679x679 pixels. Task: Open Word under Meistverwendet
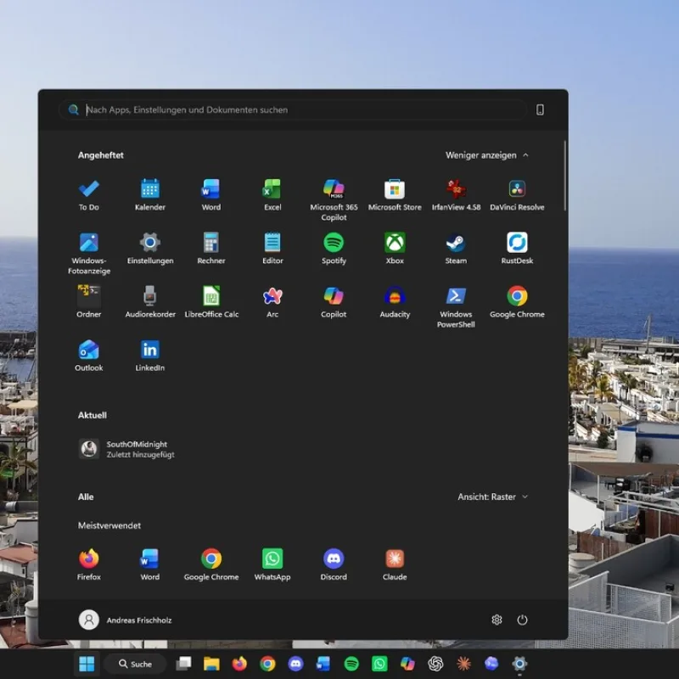(150, 564)
